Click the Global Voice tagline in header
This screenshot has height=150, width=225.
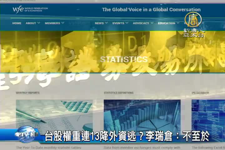click(x=151, y=10)
